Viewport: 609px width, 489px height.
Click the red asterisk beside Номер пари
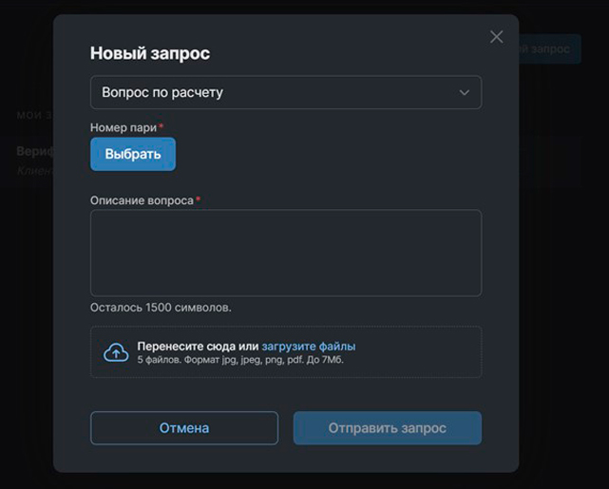pyautogui.click(x=162, y=126)
